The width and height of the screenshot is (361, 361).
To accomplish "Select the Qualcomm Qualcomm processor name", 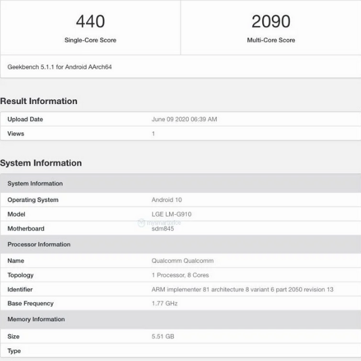I will 182,261.
